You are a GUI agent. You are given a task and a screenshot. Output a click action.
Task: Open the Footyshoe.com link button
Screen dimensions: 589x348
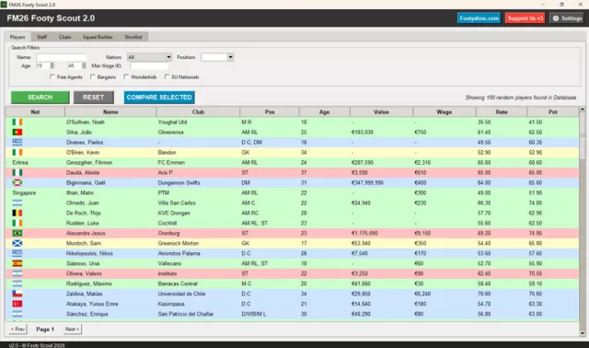click(479, 18)
